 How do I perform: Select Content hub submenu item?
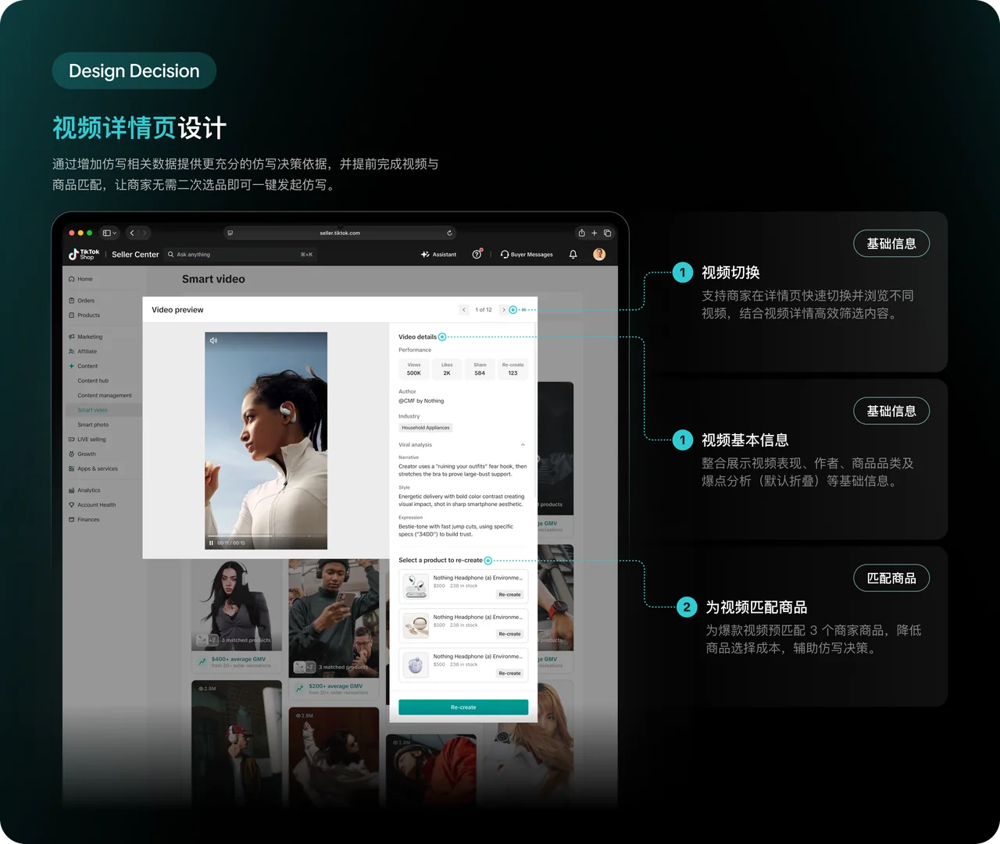point(93,381)
